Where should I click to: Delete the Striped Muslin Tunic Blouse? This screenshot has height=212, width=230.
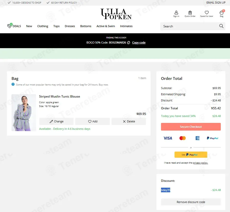129,121
